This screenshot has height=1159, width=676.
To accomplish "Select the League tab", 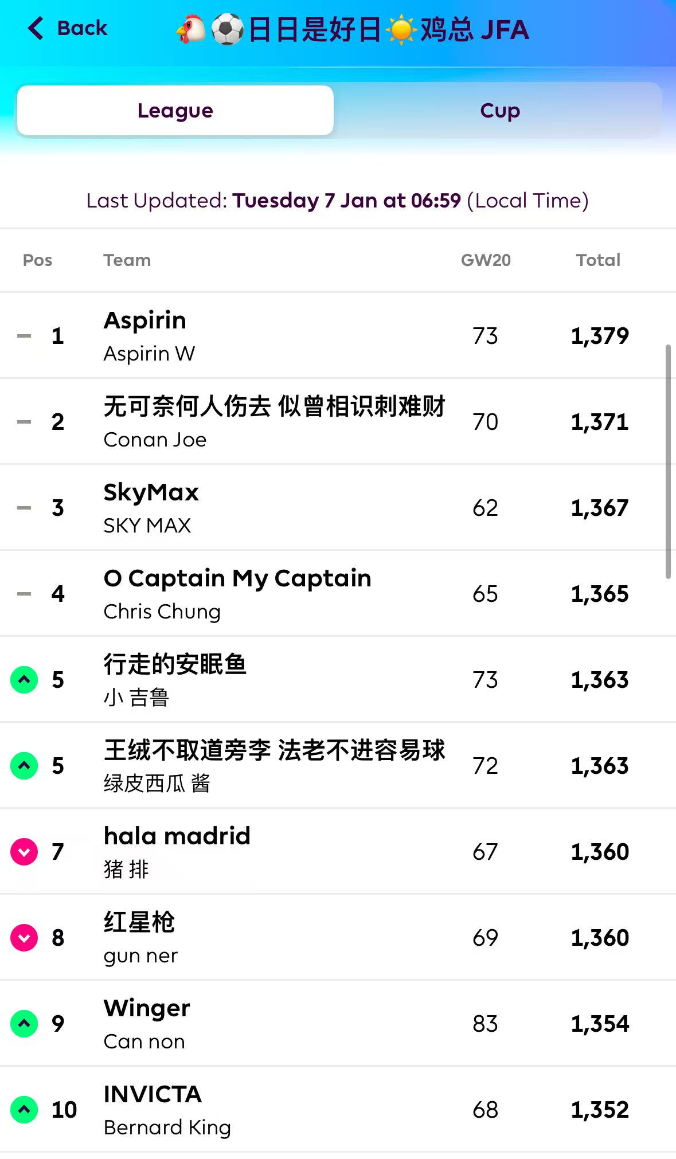I will point(175,111).
